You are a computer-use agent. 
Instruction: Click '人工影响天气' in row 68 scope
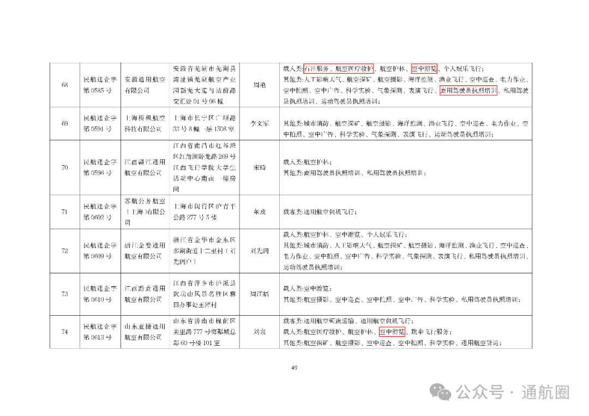pos(322,80)
